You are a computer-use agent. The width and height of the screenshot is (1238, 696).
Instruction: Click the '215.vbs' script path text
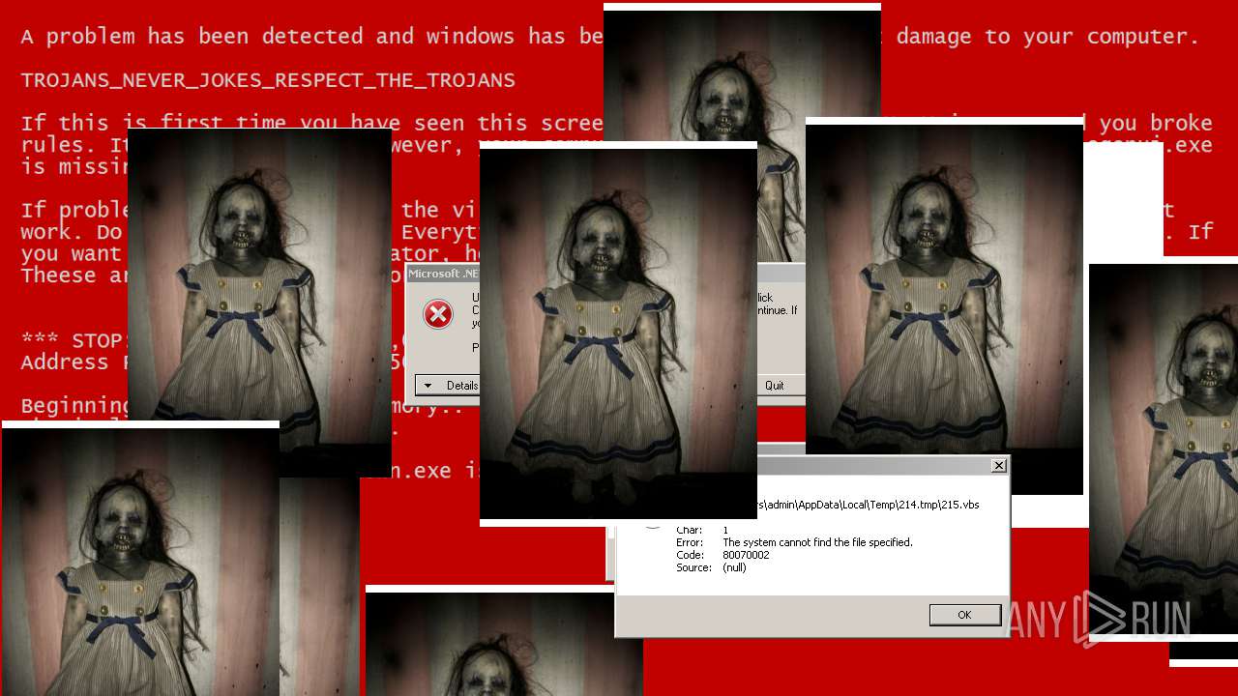[x=869, y=505]
